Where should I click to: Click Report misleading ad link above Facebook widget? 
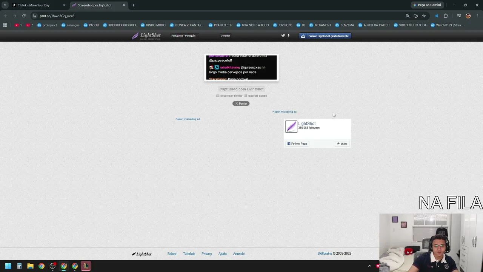pos(285,112)
